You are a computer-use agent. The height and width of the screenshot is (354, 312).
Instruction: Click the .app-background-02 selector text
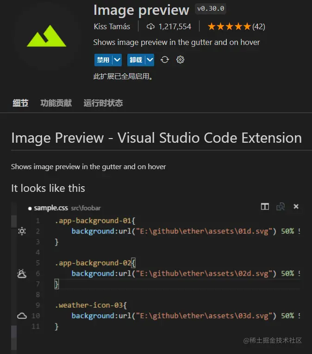pyautogui.click(x=93, y=263)
